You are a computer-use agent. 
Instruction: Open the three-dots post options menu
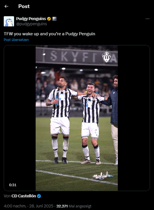(147, 19)
